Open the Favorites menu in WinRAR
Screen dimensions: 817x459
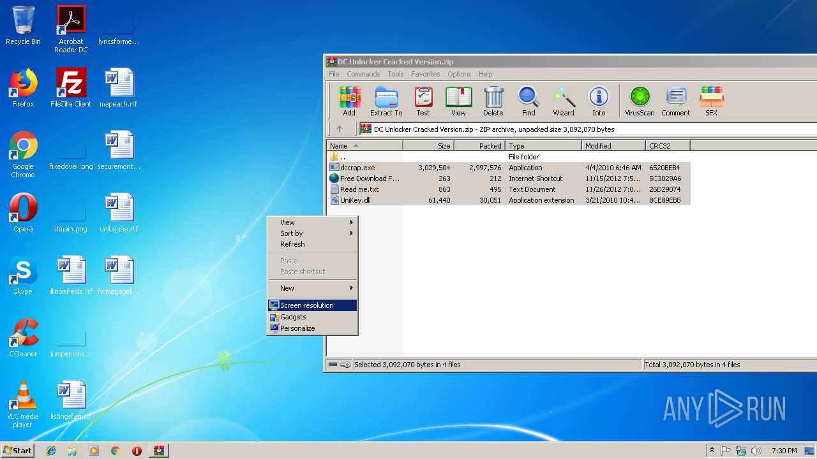(425, 74)
